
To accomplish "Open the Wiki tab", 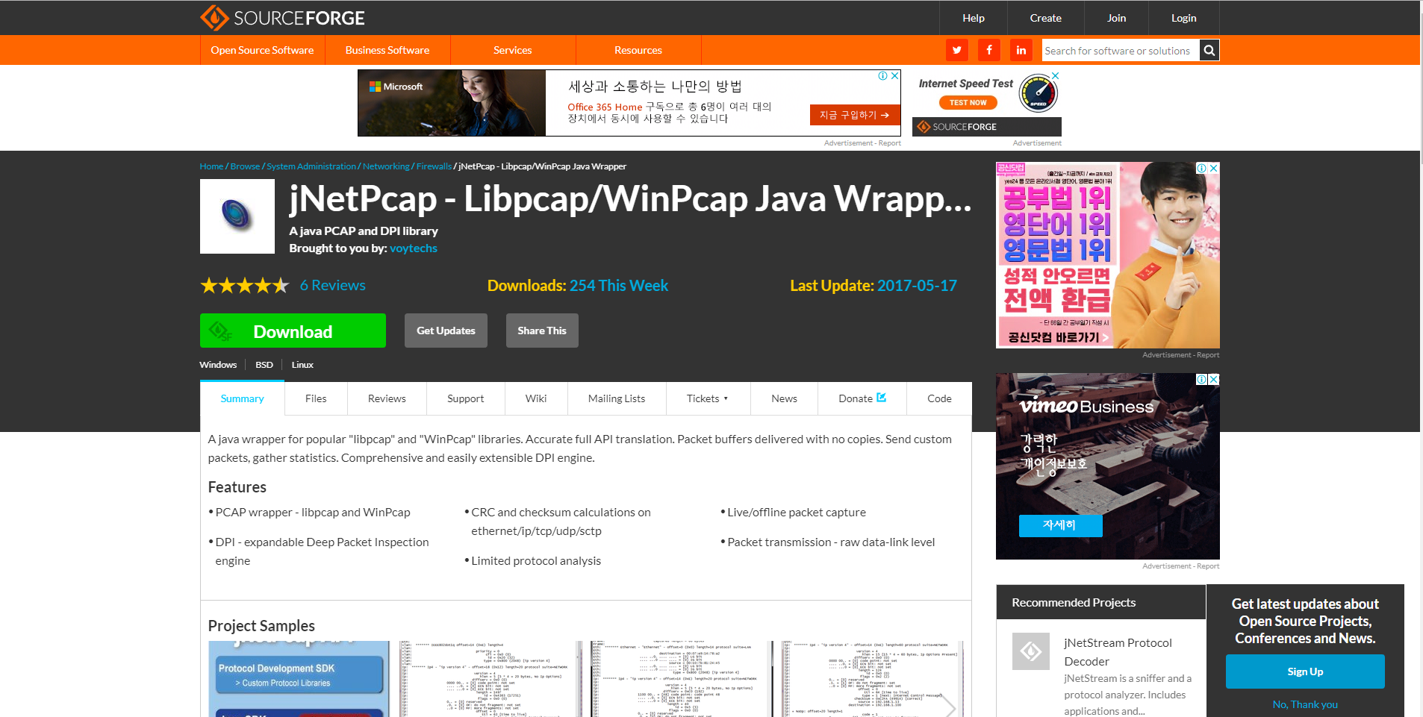I will (x=536, y=398).
